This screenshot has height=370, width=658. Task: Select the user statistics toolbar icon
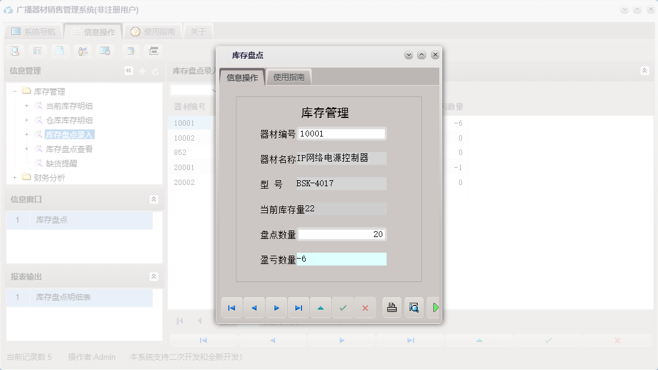(x=83, y=51)
